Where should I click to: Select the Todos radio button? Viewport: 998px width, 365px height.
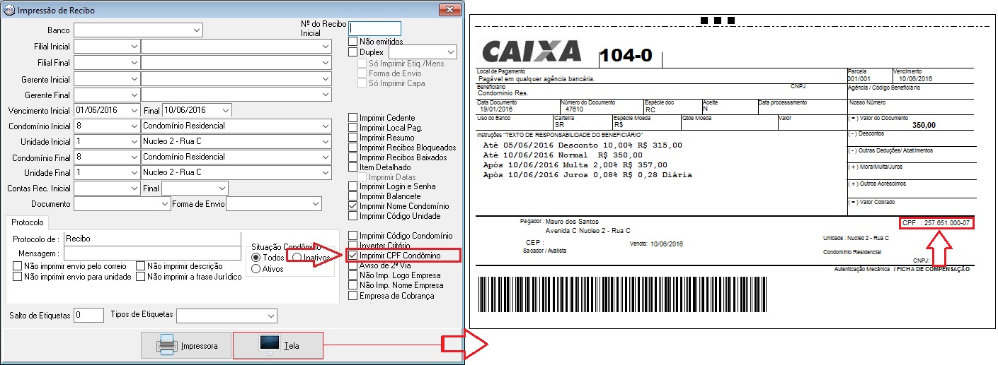(256, 258)
